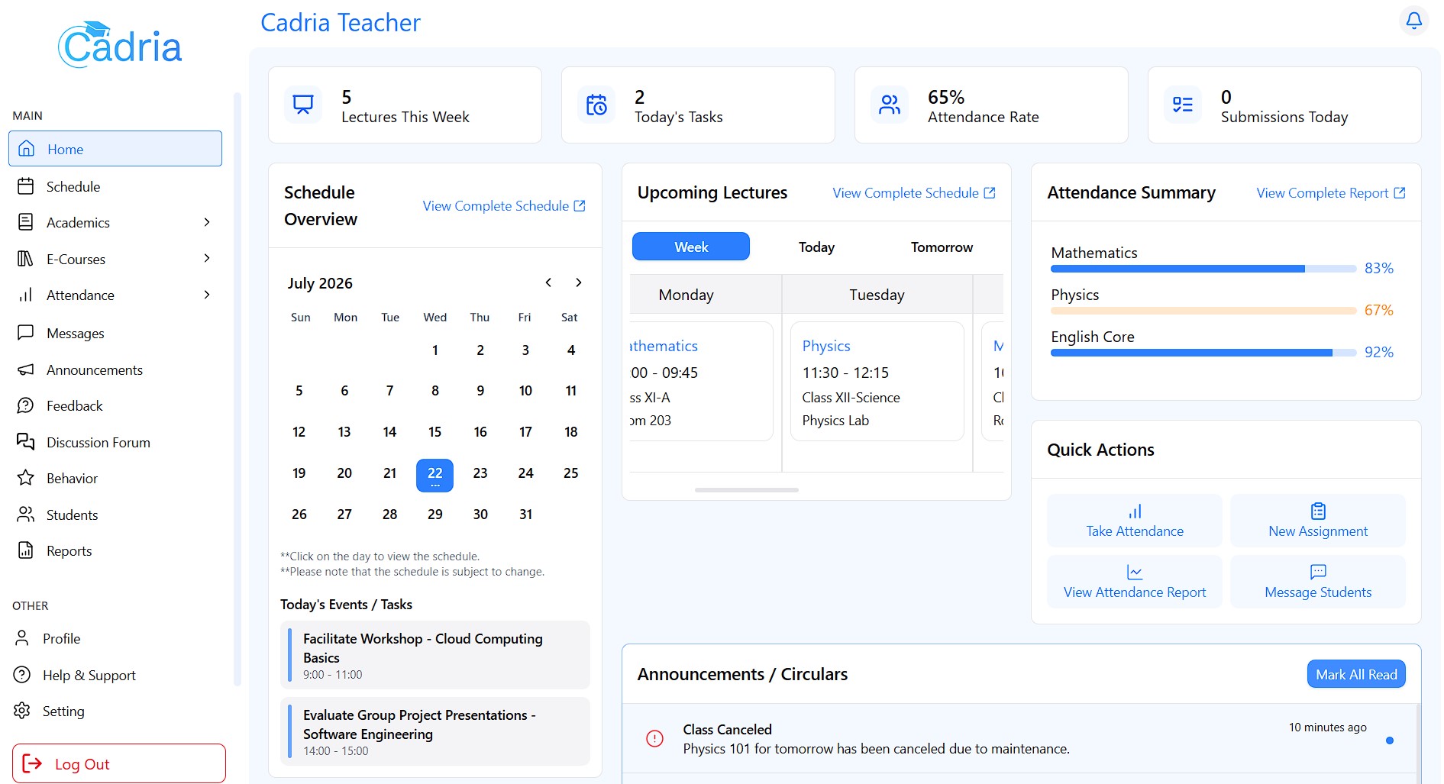Screen dimensions: 1444x784
Task: Click the Attendance Rate people icon
Action: click(890, 105)
